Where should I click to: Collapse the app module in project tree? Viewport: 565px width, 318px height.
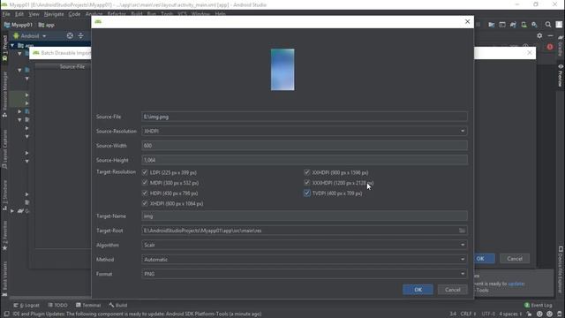12,45
